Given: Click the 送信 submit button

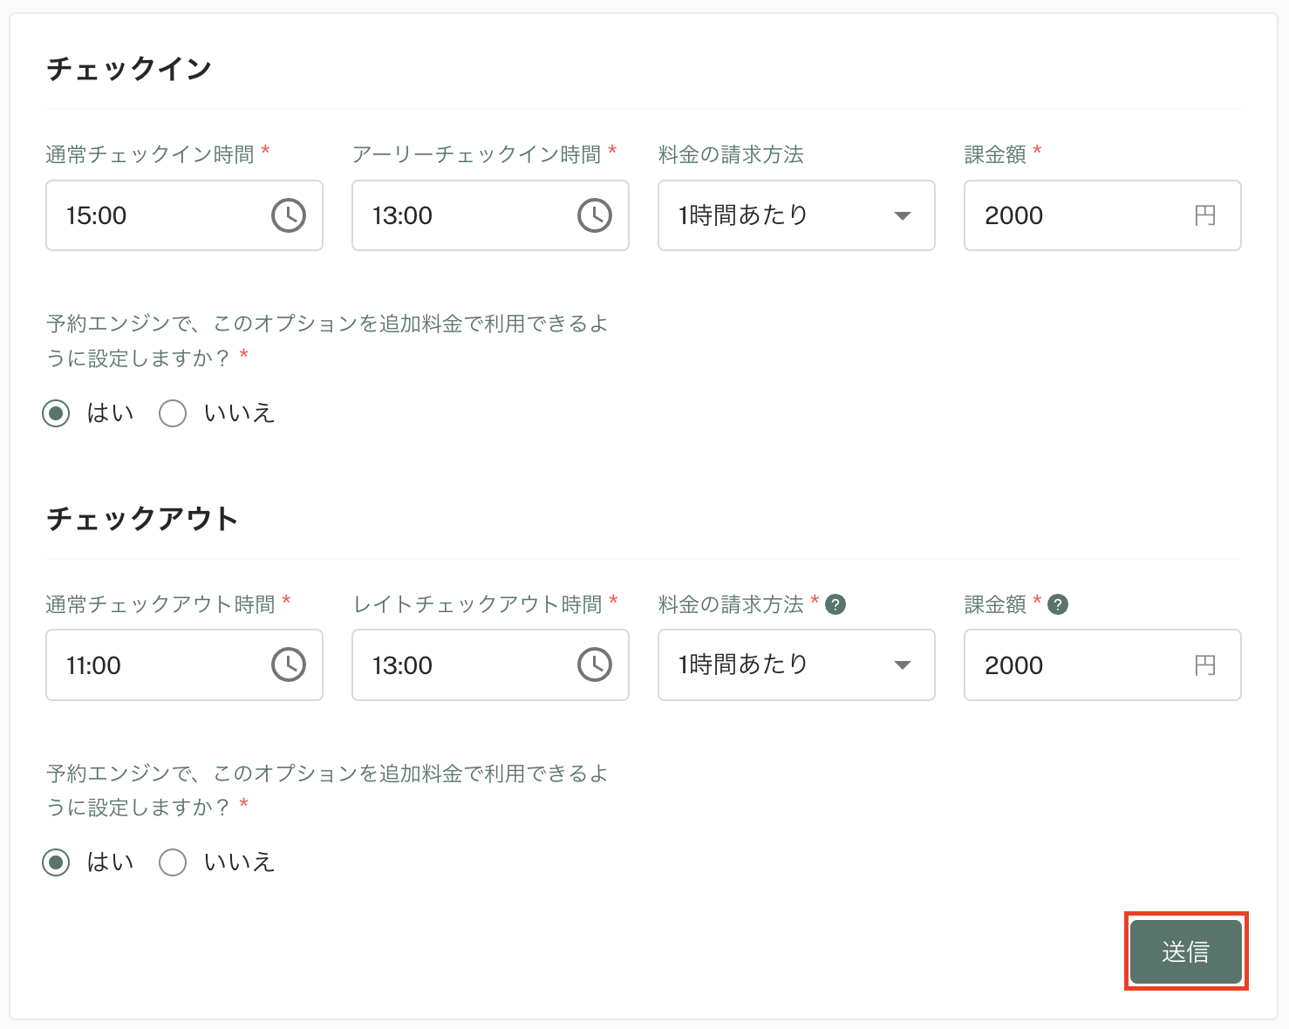Looking at the screenshot, I should pos(1186,951).
